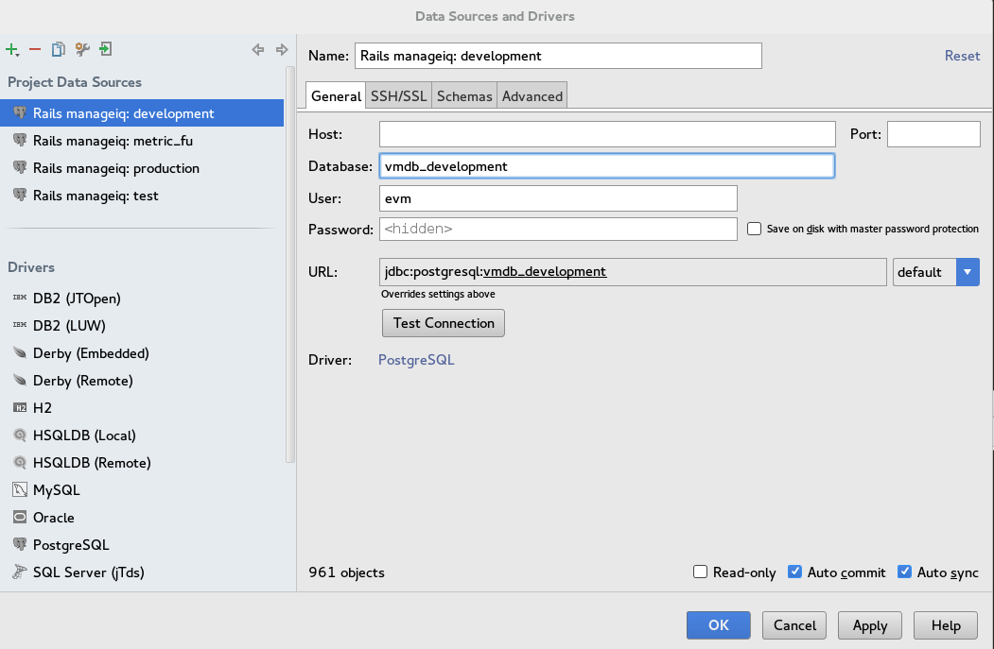Uncheck the Auto sync checkbox
The width and height of the screenshot is (994, 649).
(x=904, y=572)
